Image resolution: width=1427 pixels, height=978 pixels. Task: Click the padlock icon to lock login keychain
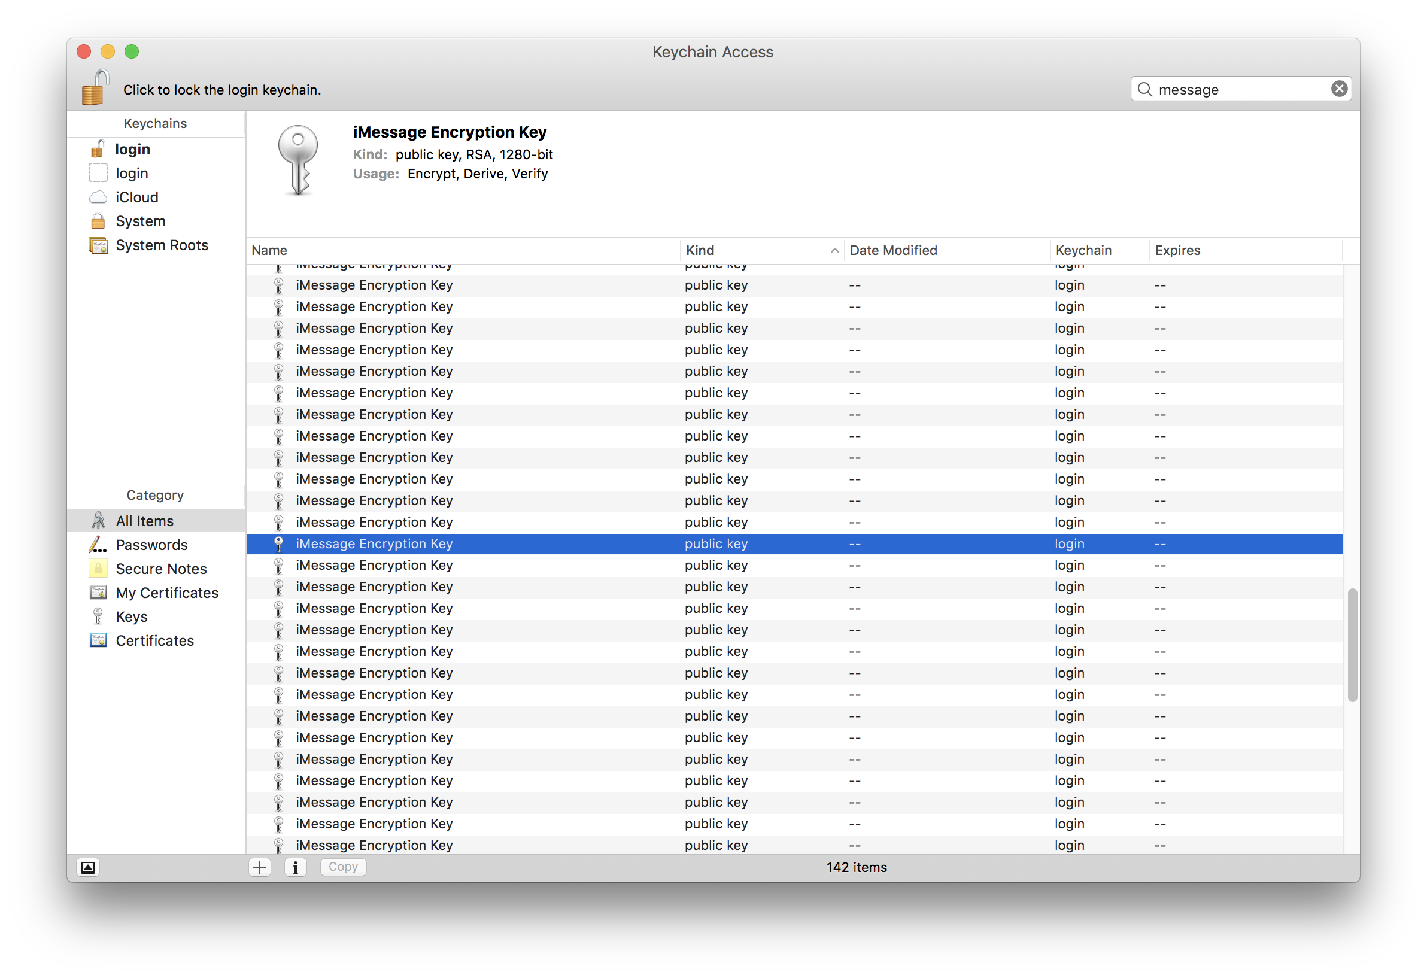click(x=95, y=87)
